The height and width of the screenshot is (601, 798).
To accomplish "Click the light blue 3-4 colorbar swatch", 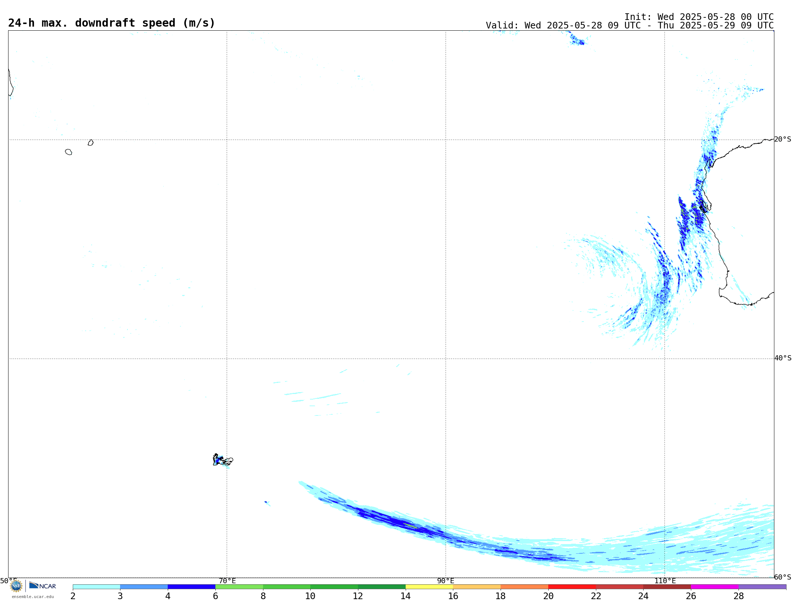I will (144, 587).
